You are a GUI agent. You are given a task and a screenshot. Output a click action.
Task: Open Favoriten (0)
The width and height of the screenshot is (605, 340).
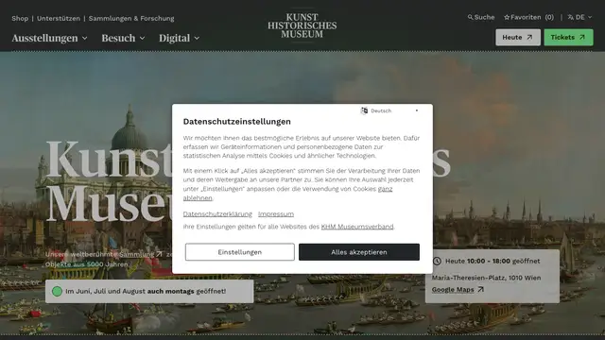[x=528, y=17]
